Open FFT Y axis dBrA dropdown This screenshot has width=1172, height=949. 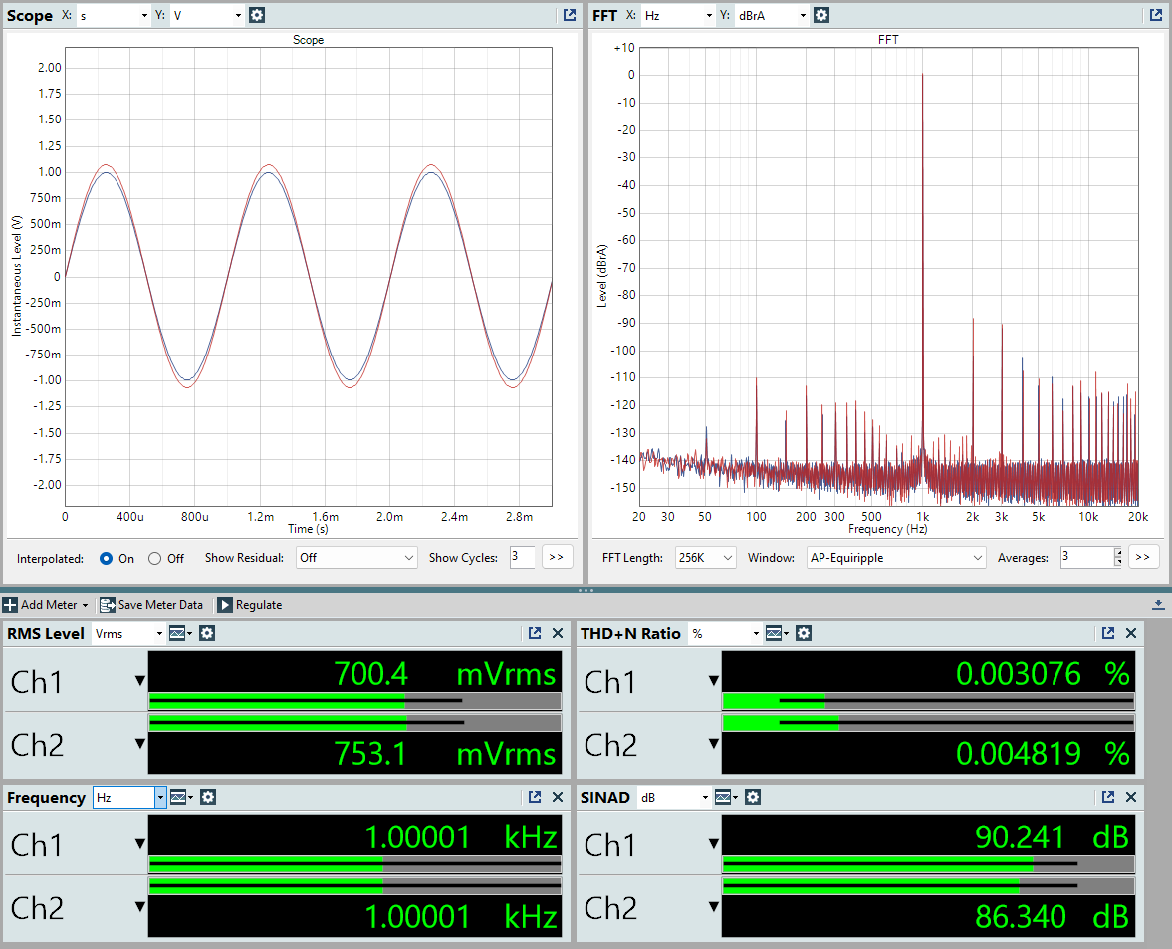[x=772, y=15]
